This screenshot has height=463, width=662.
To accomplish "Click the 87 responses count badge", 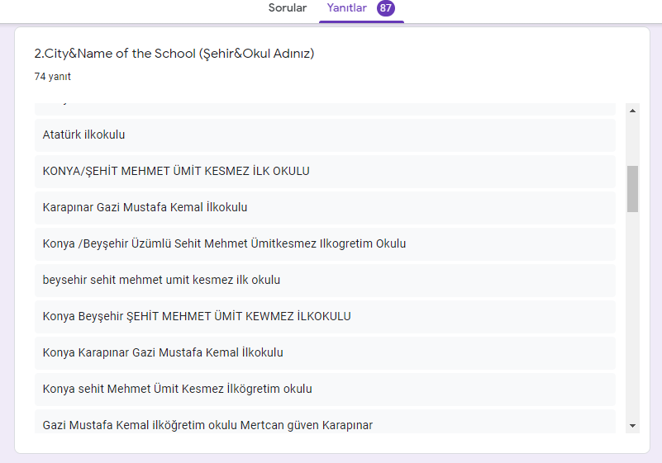I will click(386, 8).
